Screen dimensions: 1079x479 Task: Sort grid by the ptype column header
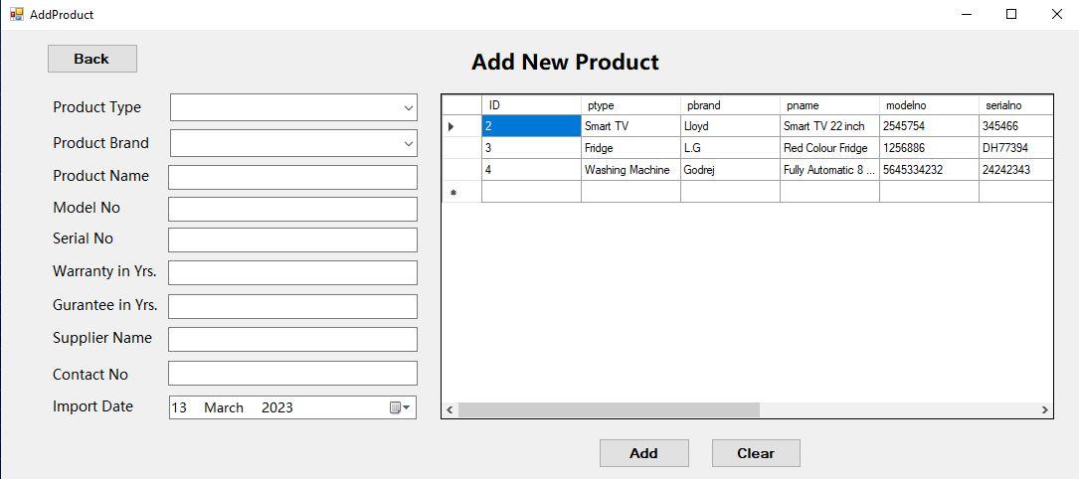[630, 105]
